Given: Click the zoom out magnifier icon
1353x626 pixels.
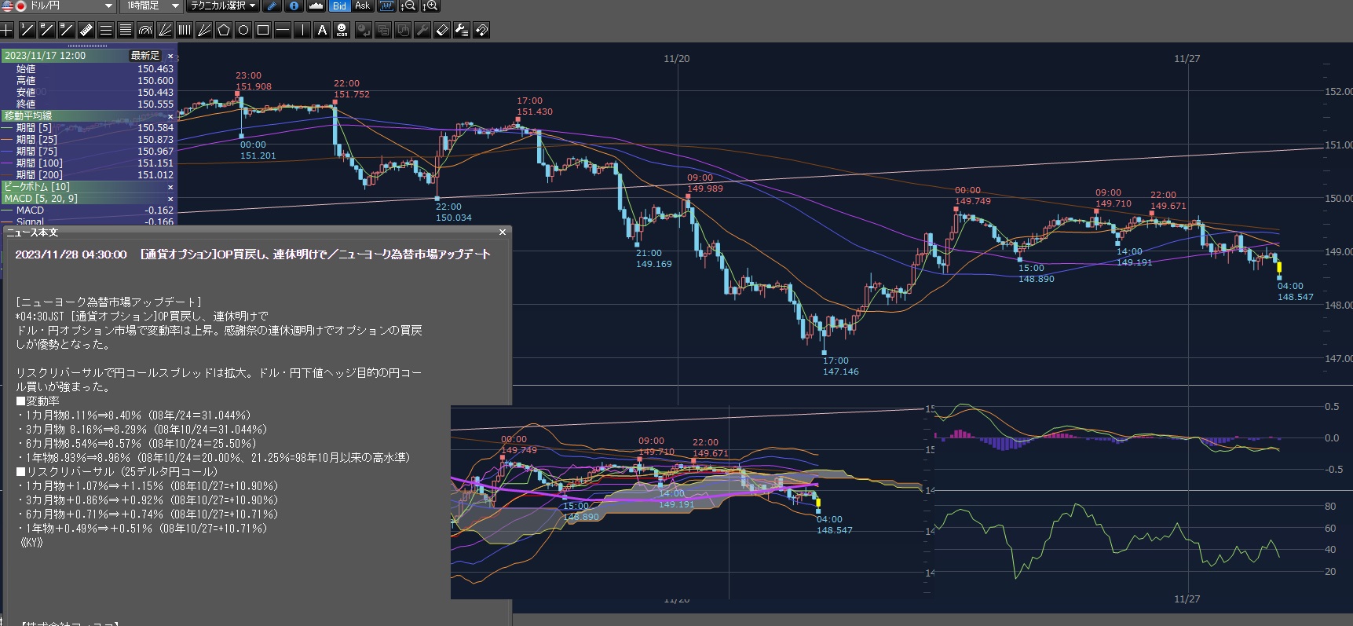Looking at the screenshot, I should 408,6.
